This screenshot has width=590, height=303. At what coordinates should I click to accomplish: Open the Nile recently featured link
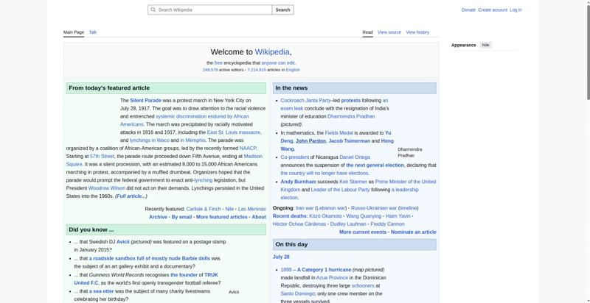pyautogui.click(x=229, y=209)
